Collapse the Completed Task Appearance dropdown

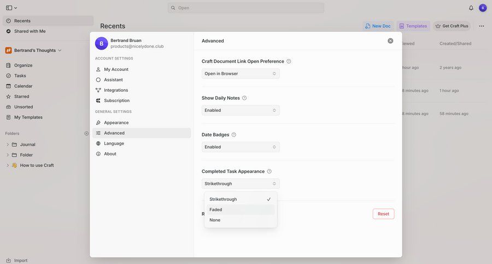click(x=241, y=183)
